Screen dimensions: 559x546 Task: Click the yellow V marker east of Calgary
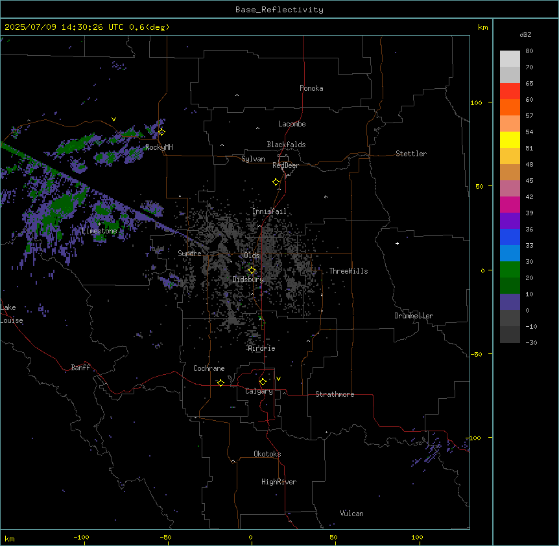point(278,379)
